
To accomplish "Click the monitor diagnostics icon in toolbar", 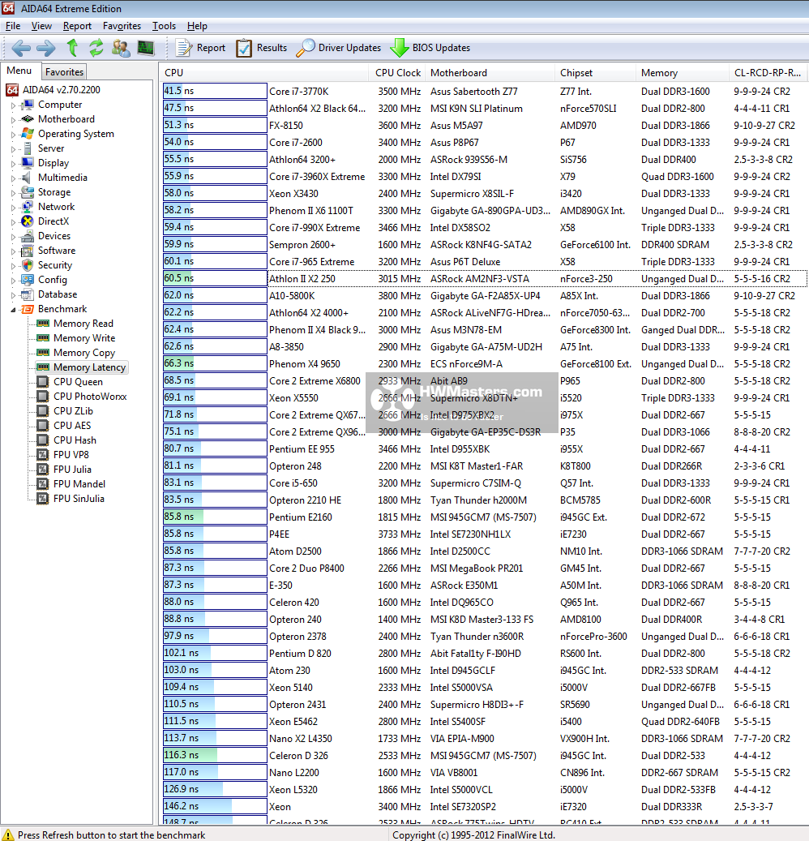I will click(145, 48).
